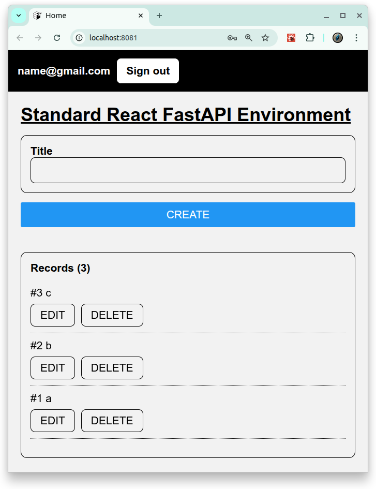
Task: Open the saved passwords key icon
Action: pyautogui.click(x=232, y=38)
